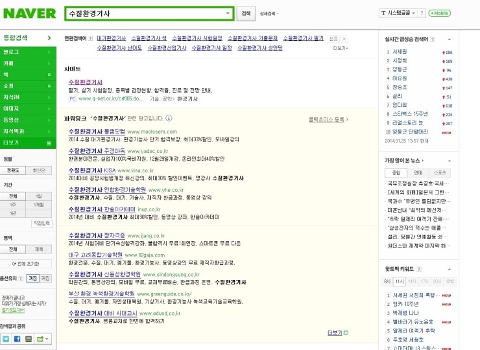
Task: Click the power link info icon
Action: point(169,118)
